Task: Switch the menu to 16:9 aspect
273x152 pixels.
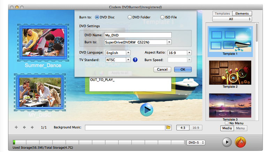Action: pos(196,128)
